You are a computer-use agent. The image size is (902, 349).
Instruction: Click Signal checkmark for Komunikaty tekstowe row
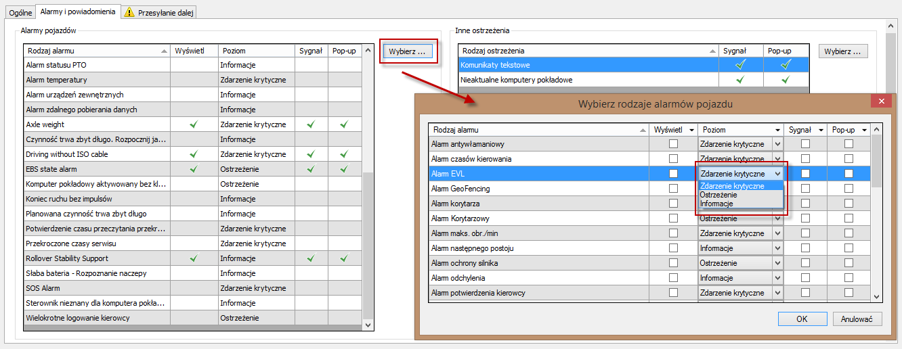tap(741, 65)
